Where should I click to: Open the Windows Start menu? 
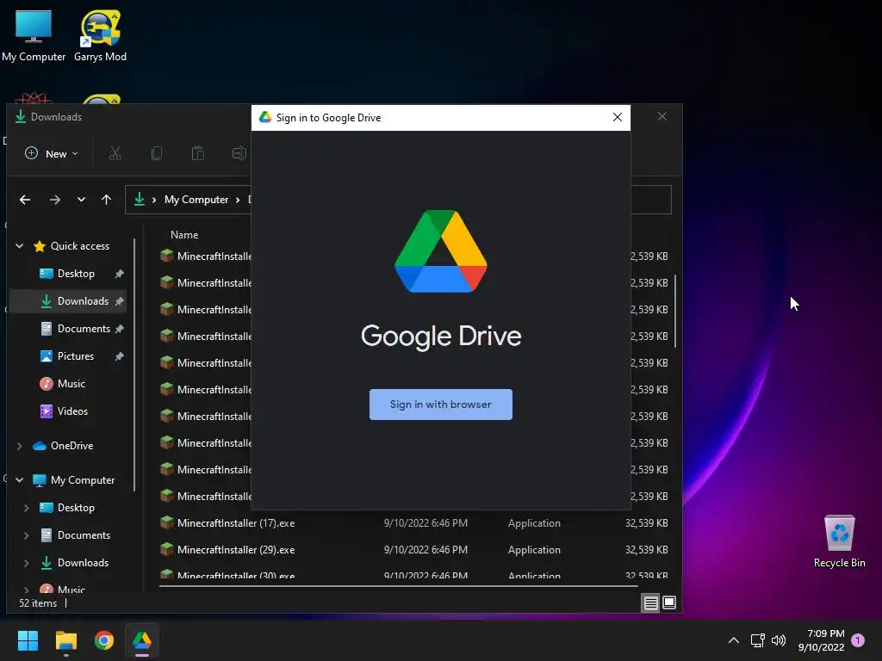coord(28,640)
